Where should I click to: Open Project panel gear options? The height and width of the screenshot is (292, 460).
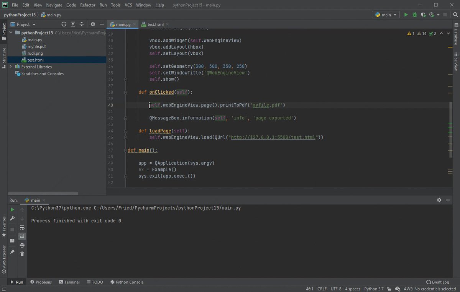point(93,24)
